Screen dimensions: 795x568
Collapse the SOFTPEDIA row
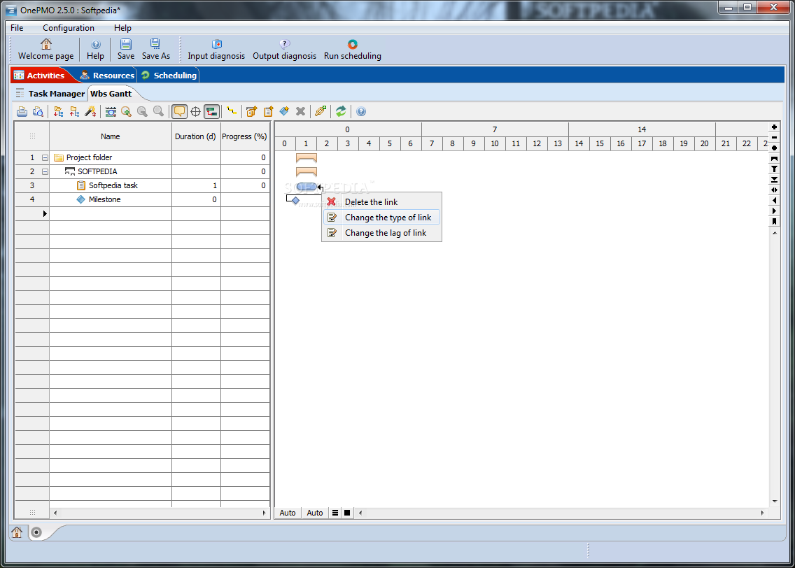point(45,172)
